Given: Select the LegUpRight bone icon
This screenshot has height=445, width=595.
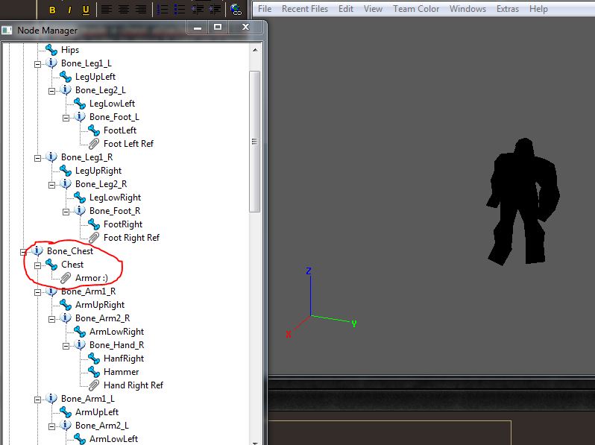Looking at the screenshot, I should [66, 171].
